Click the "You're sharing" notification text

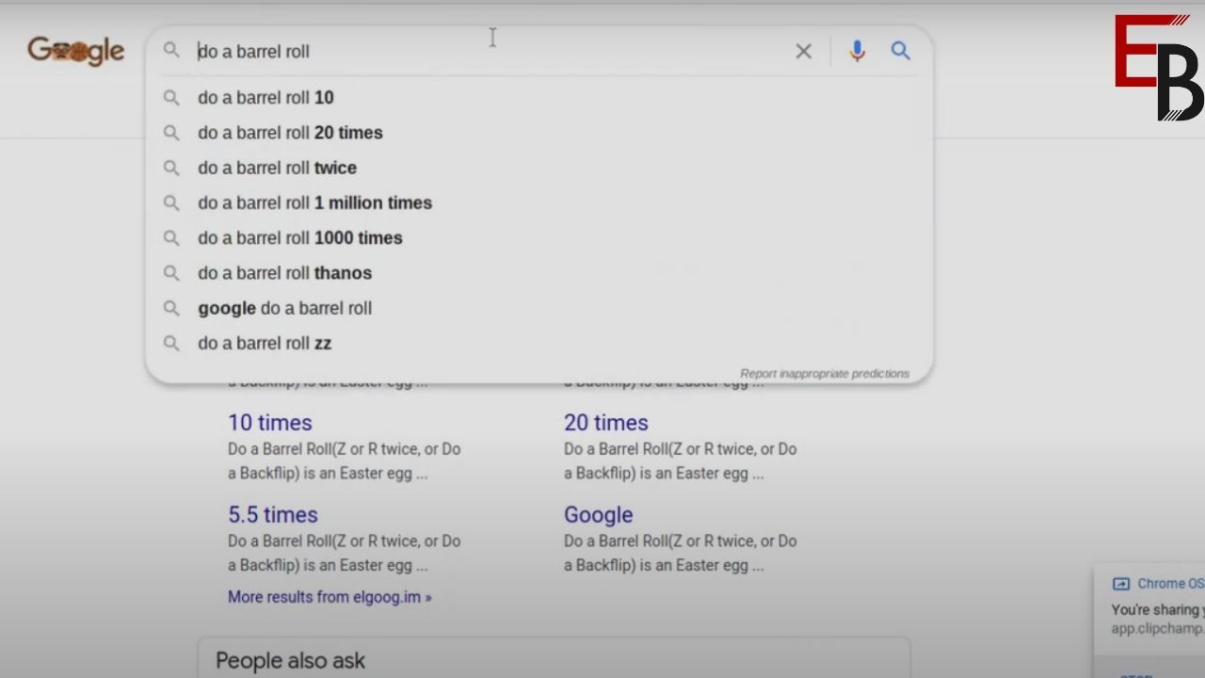1157,610
